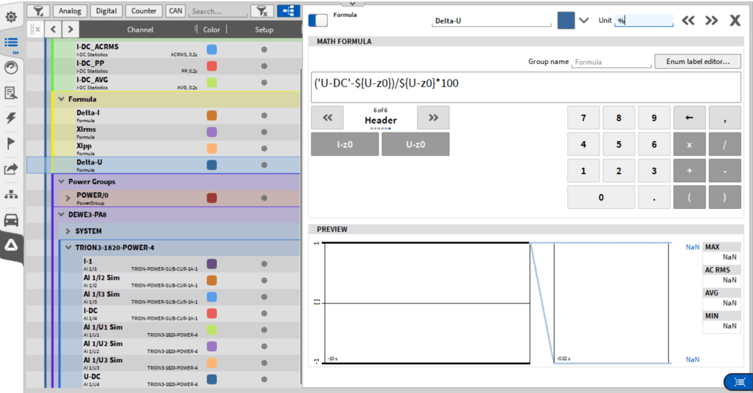
Task: Toggle the Formula channel enable switch
Action: [318, 20]
